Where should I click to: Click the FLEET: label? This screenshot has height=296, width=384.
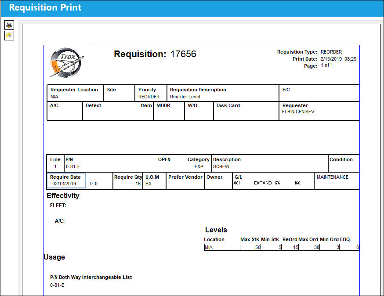pos(58,206)
